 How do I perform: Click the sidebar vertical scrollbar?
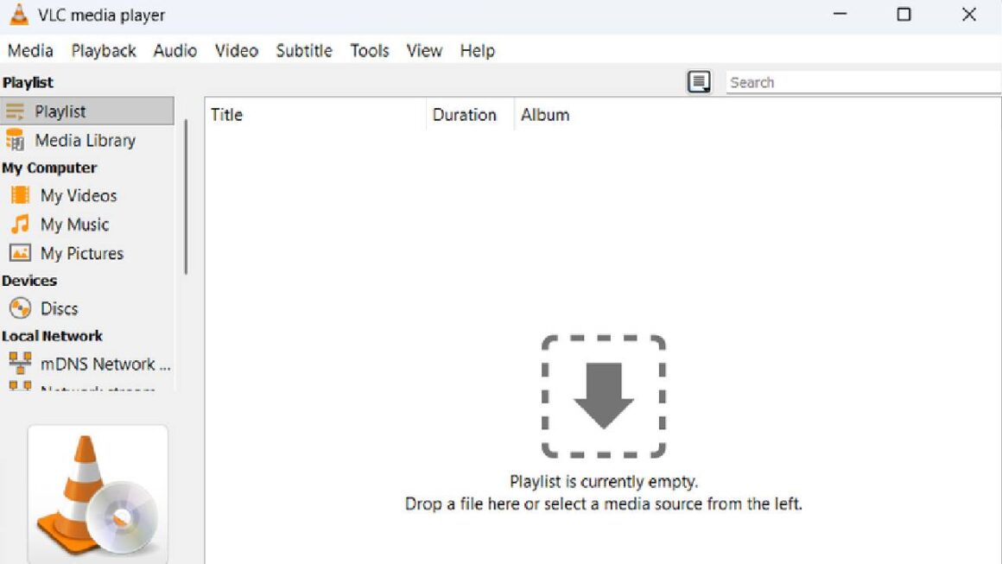pyautogui.click(x=186, y=197)
